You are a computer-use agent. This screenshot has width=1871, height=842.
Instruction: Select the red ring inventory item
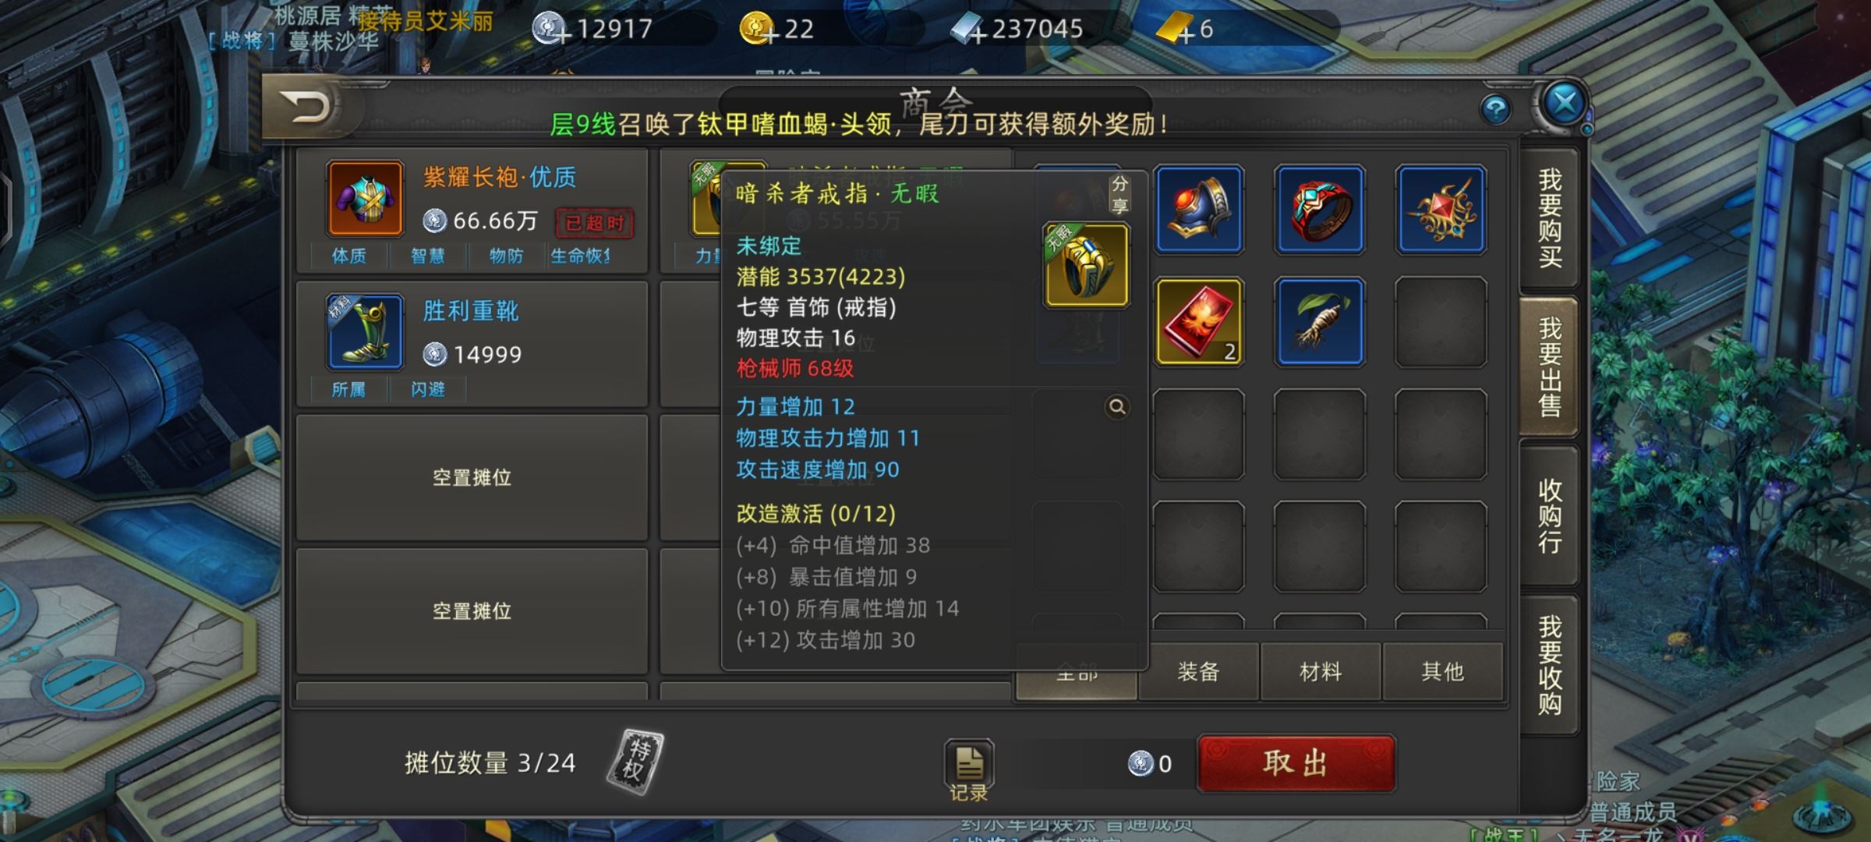(1320, 210)
